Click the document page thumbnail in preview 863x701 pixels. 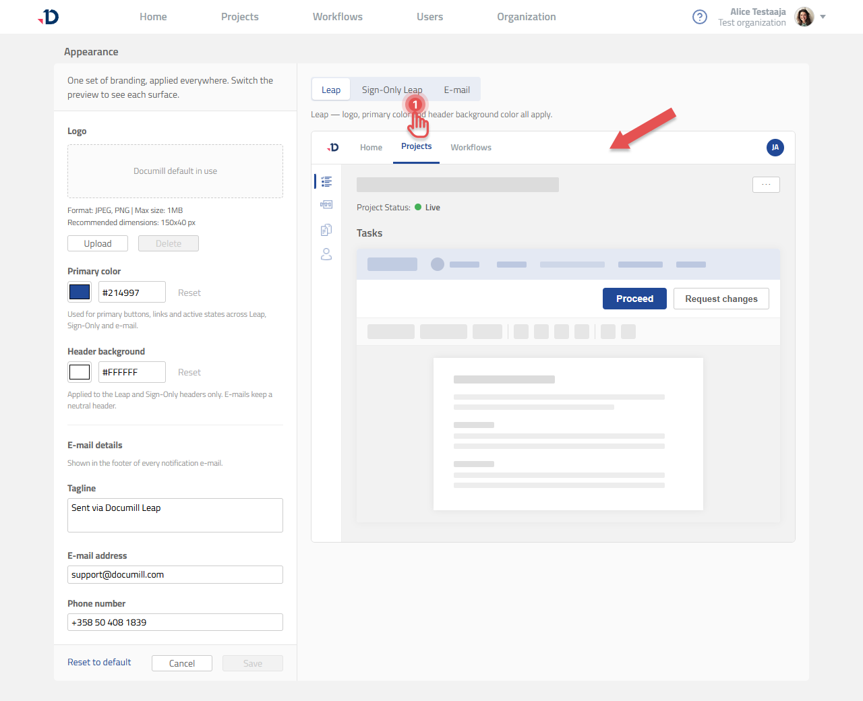pyautogui.click(x=568, y=434)
